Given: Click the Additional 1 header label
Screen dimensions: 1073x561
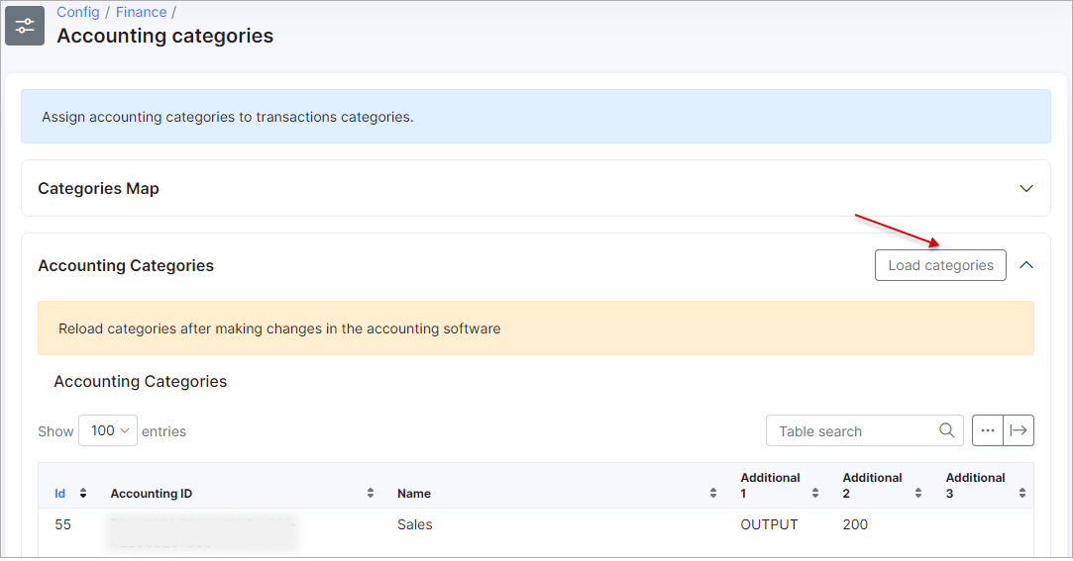Looking at the screenshot, I should click(770, 485).
